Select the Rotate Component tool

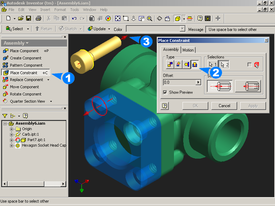[25, 94]
